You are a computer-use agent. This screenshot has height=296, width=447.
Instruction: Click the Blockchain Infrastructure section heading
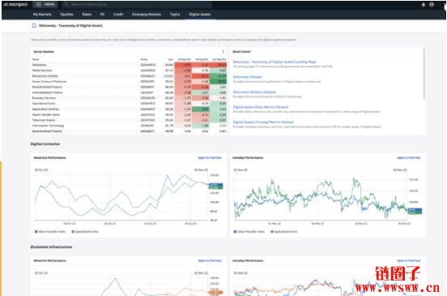pos(51,247)
